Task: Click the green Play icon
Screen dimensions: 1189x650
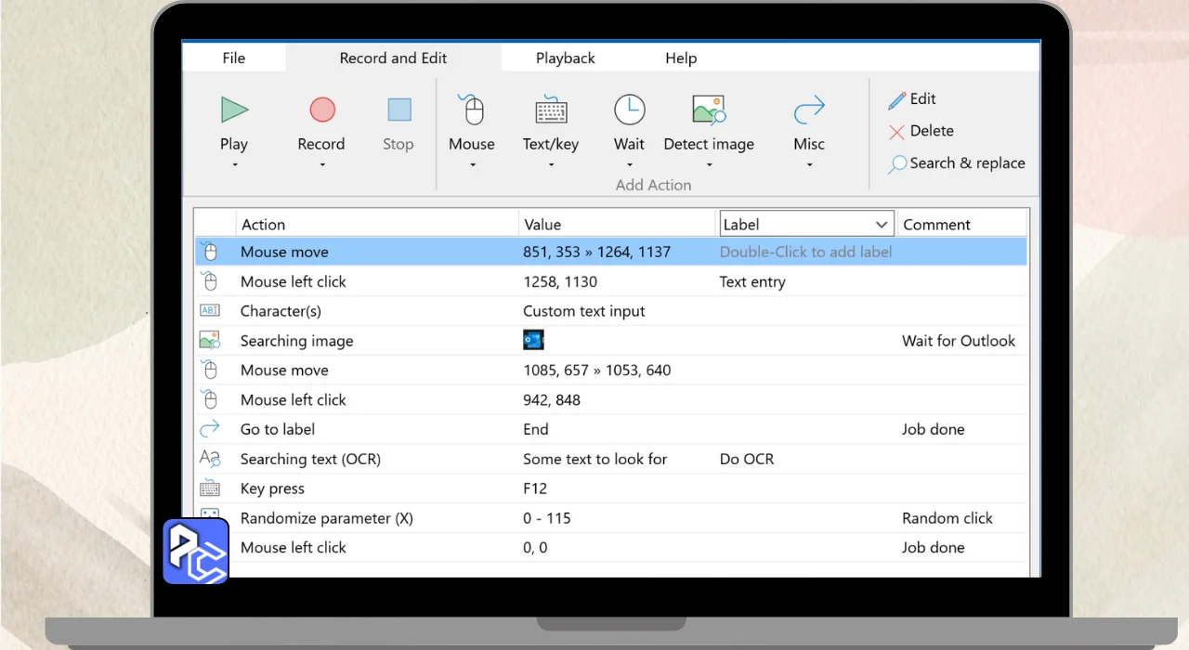Action: 234,110
